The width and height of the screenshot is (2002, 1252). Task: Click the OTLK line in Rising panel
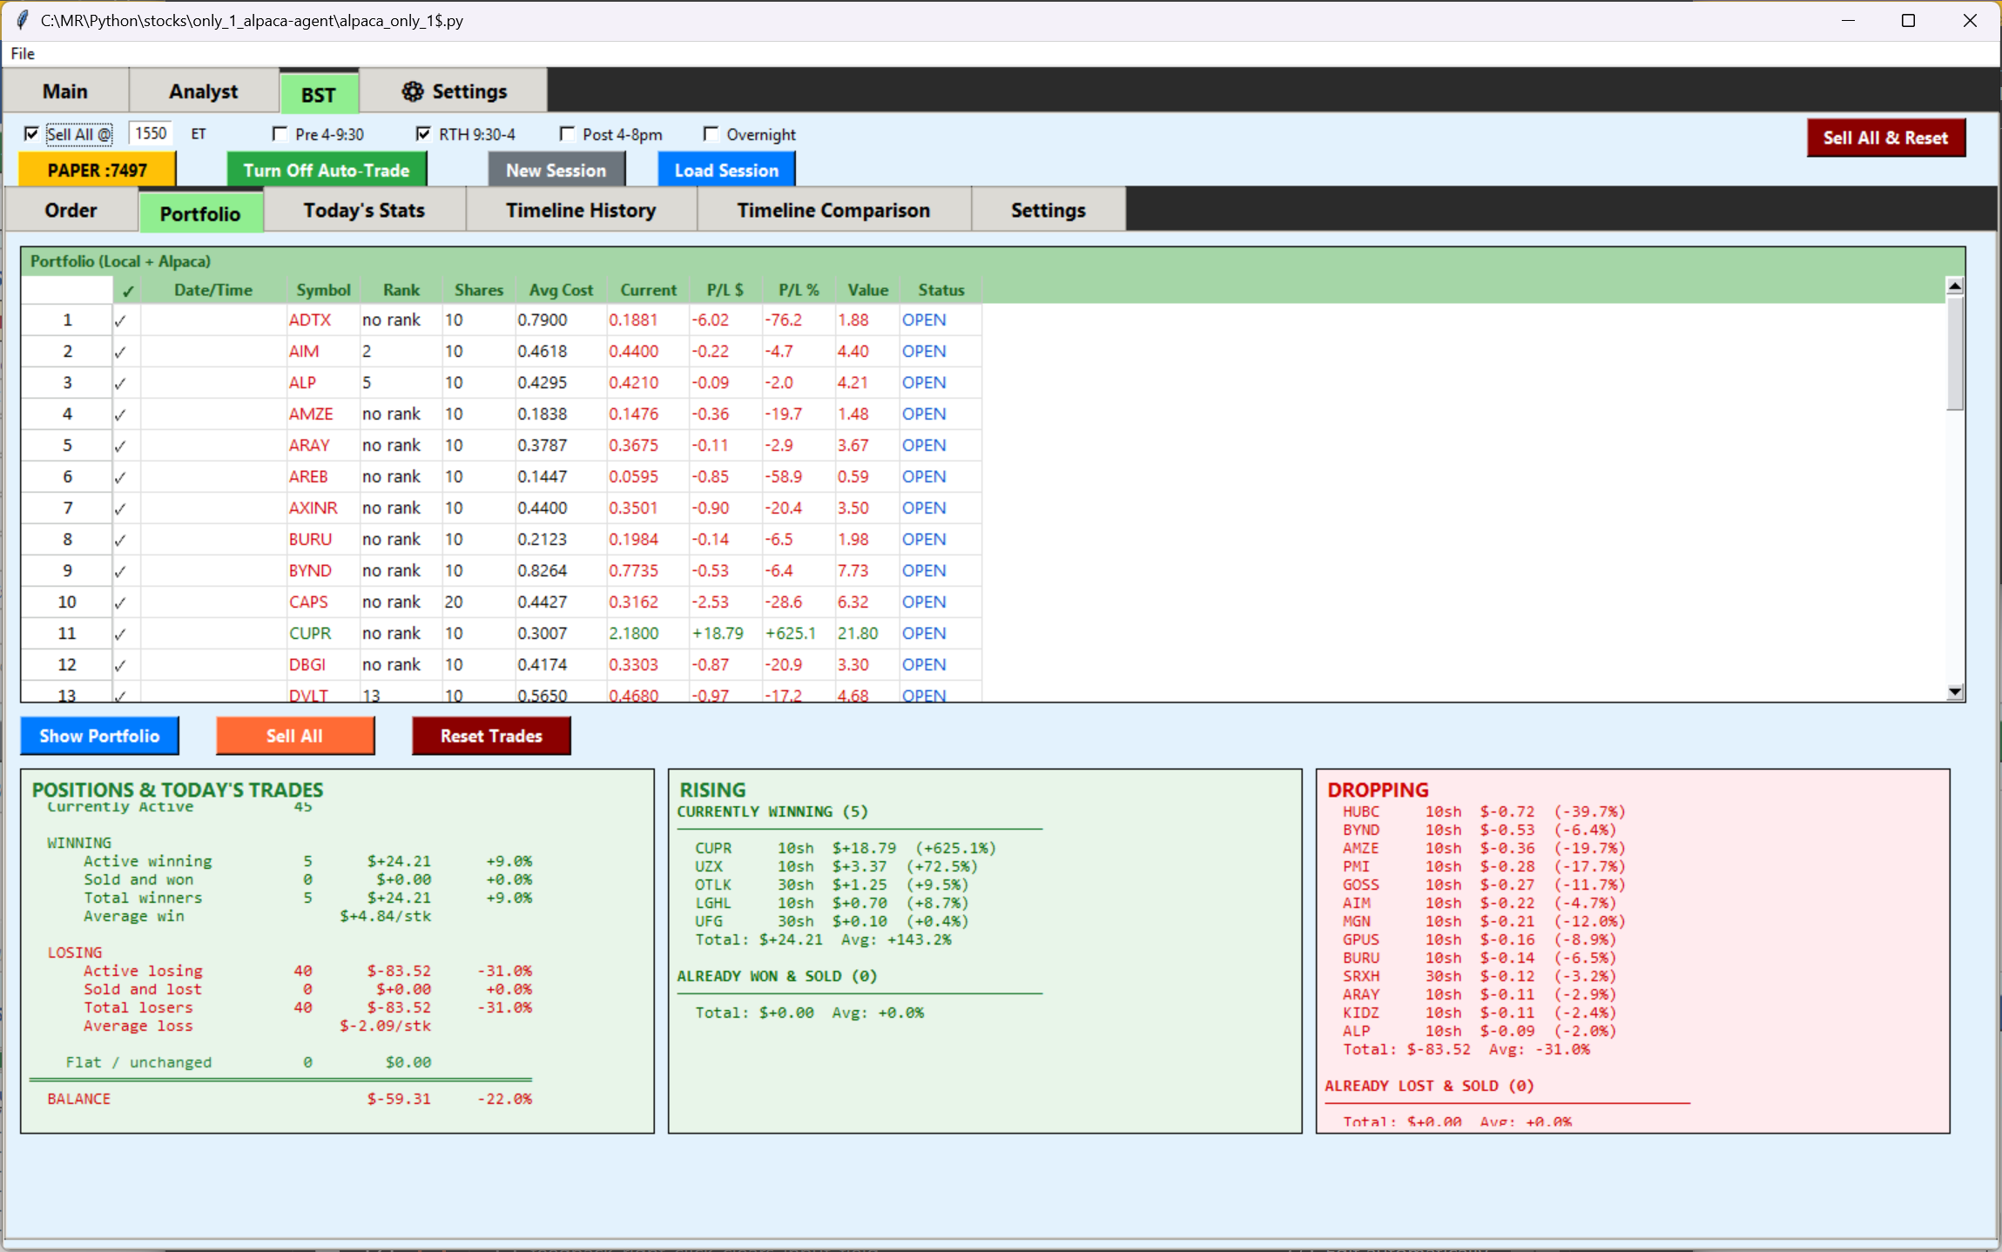pos(832,885)
